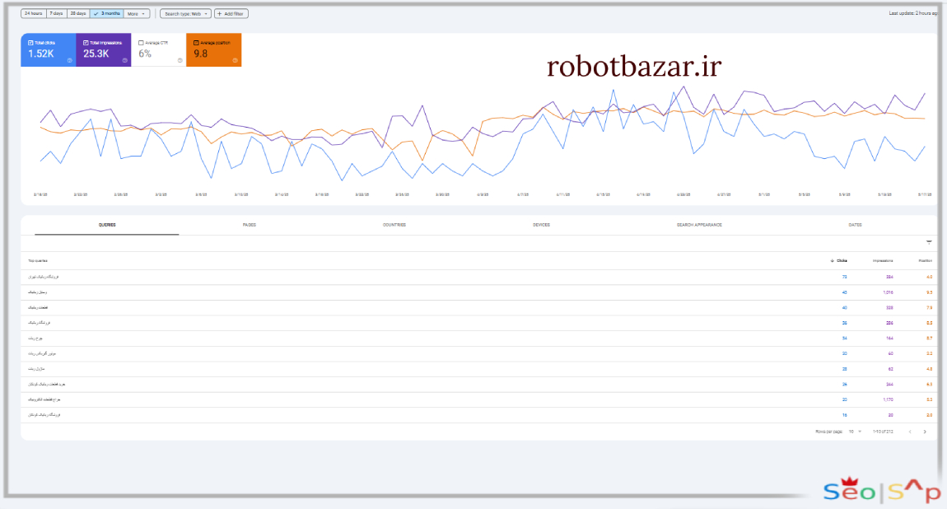
Task: Toggle the Total impressions checkbox
Action: pos(86,43)
